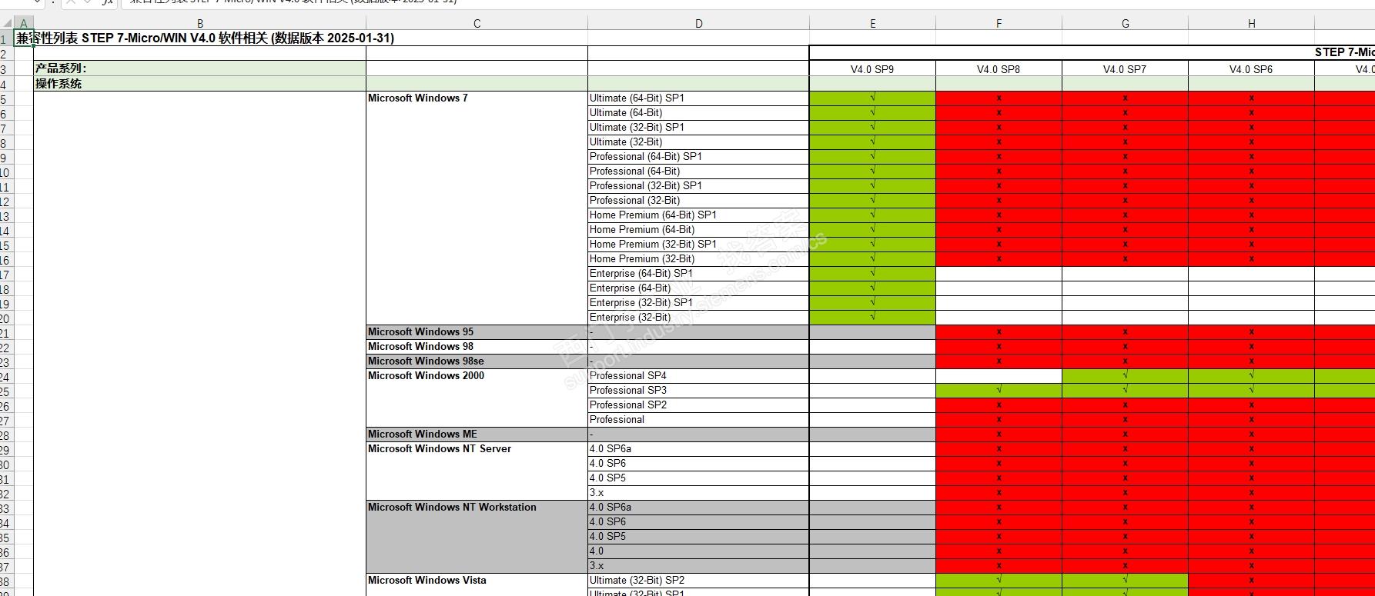1375x596 pixels.
Task: Click the Professional (32-Bit) SP1 cell
Action: coord(699,186)
